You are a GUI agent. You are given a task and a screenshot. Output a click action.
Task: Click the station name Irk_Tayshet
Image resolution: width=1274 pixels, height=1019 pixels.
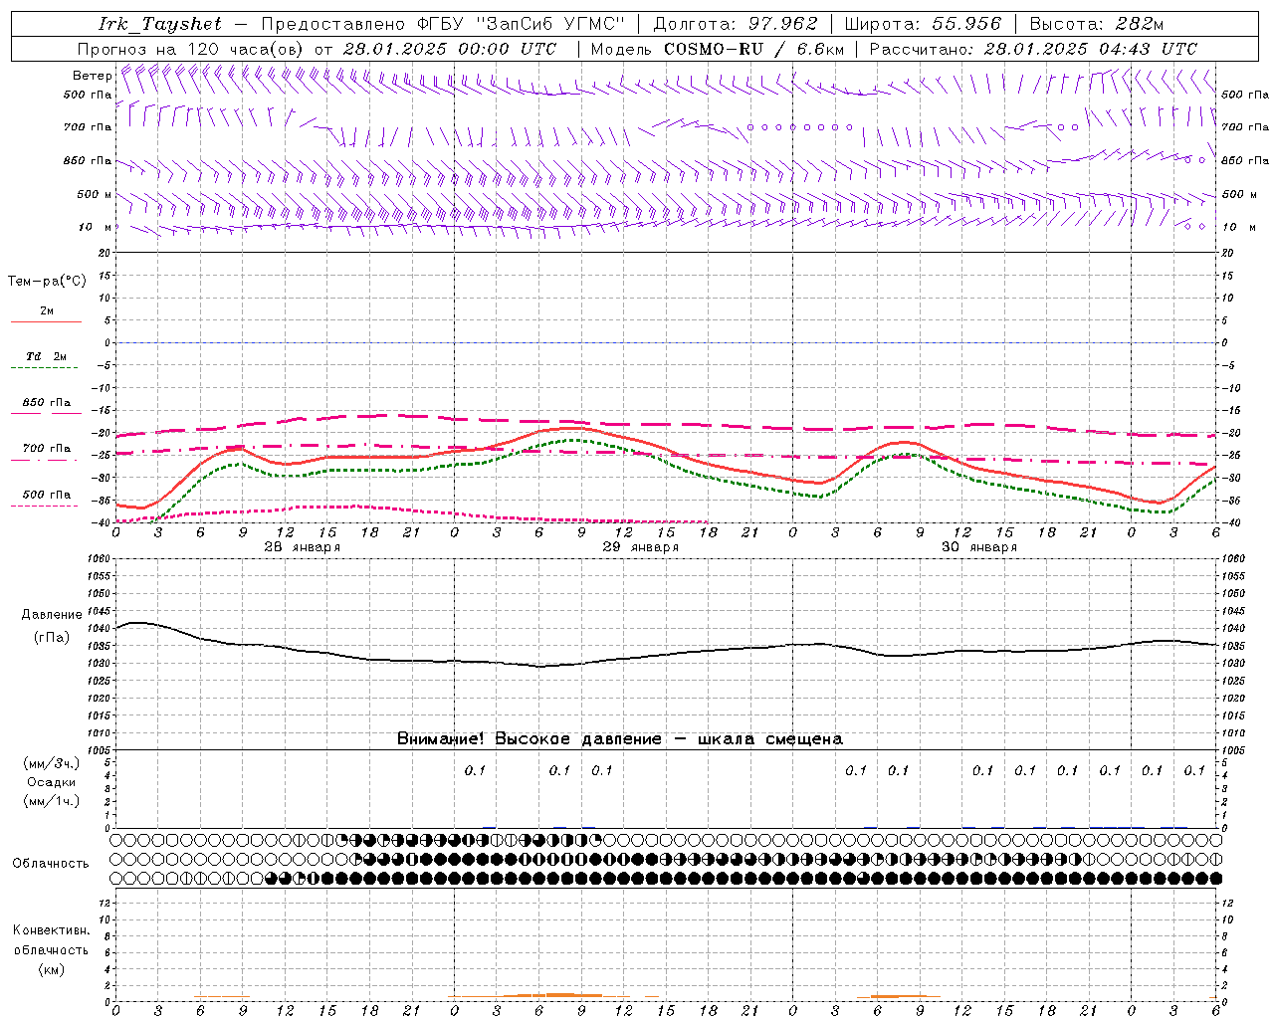tap(159, 24)
